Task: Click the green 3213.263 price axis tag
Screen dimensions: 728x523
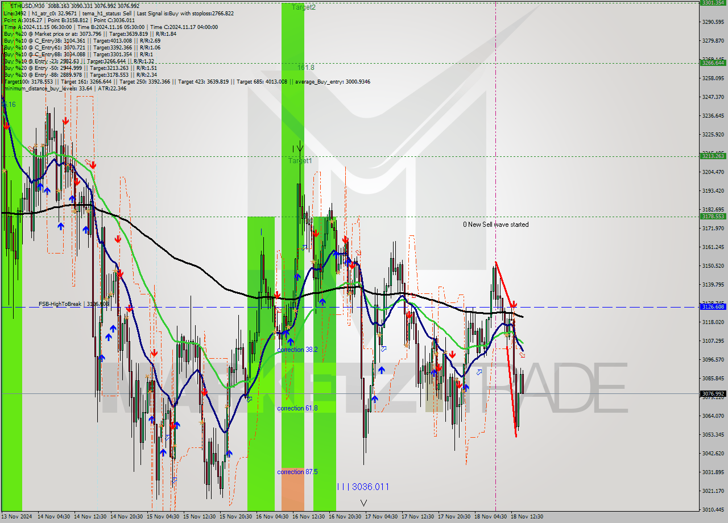Action: [713, 156]
